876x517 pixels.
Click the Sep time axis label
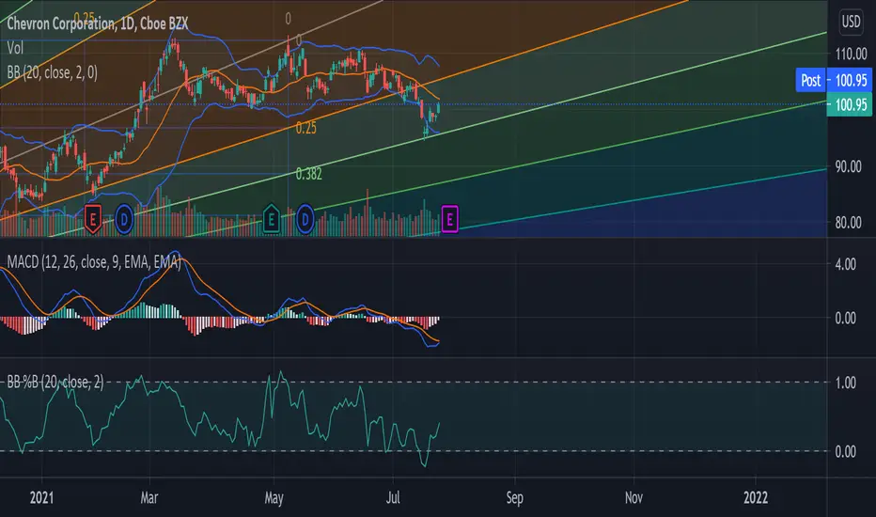tap(514, 497)
